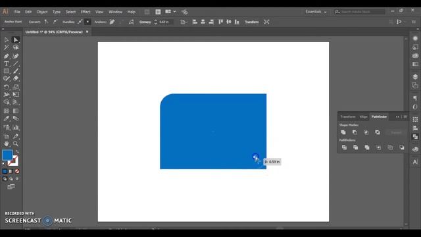
Task: Switch to the Align panel tab
Action: [364, 117]
